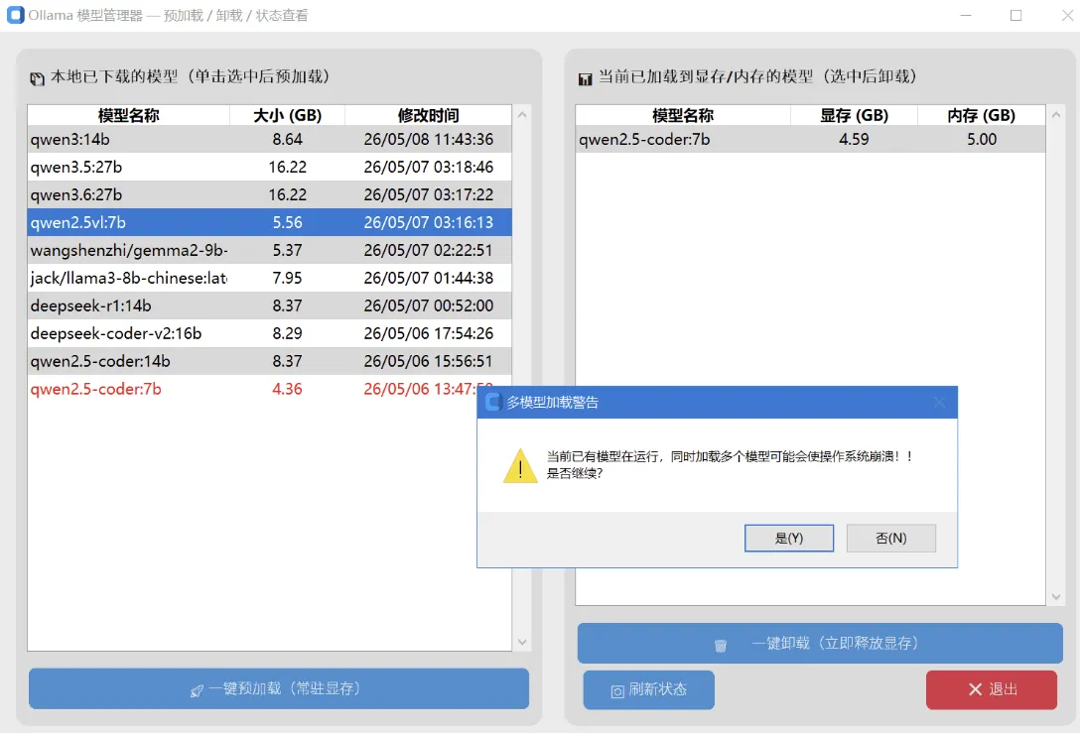1083x733 pixels.
Task: Click 显存 (GB) column header
Action: [854, 115]
